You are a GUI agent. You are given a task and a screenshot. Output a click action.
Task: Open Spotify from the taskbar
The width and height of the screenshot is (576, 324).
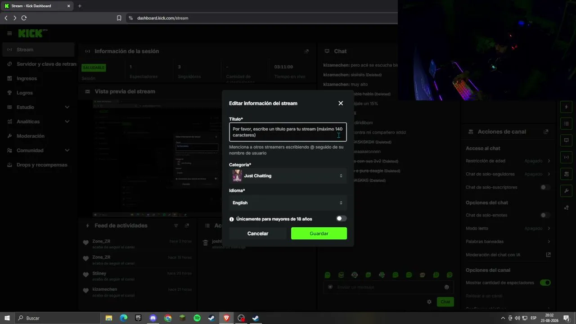tap(197, 318)
